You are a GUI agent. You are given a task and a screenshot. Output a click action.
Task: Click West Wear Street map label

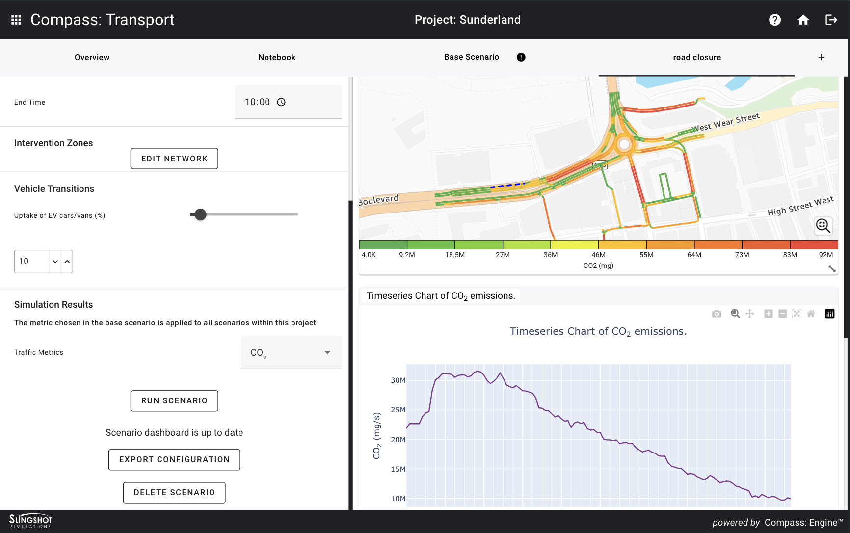pyautogui.click(x=725, y=123)
